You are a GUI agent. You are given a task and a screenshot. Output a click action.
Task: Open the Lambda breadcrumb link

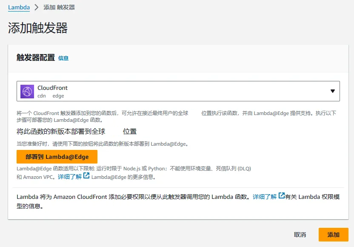(x=19, y=8)
